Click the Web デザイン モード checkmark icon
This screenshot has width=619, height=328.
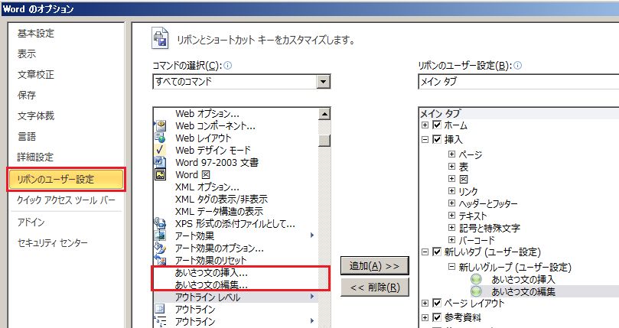[160, 150]
